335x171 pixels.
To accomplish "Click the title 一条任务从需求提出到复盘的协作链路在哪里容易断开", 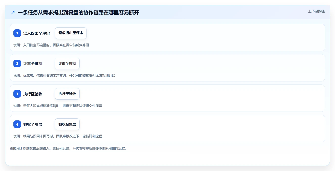I will click(78, 12).
